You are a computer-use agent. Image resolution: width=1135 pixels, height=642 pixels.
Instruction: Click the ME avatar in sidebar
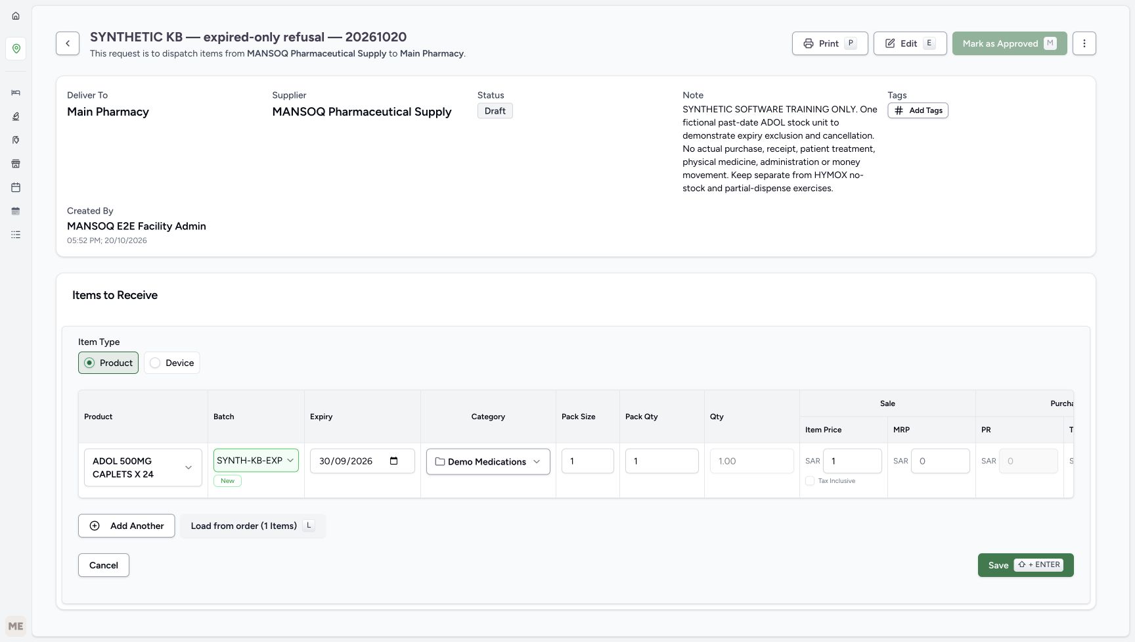tap(16, 626)
